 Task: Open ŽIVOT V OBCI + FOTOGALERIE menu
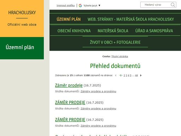[x=115, y=42]
